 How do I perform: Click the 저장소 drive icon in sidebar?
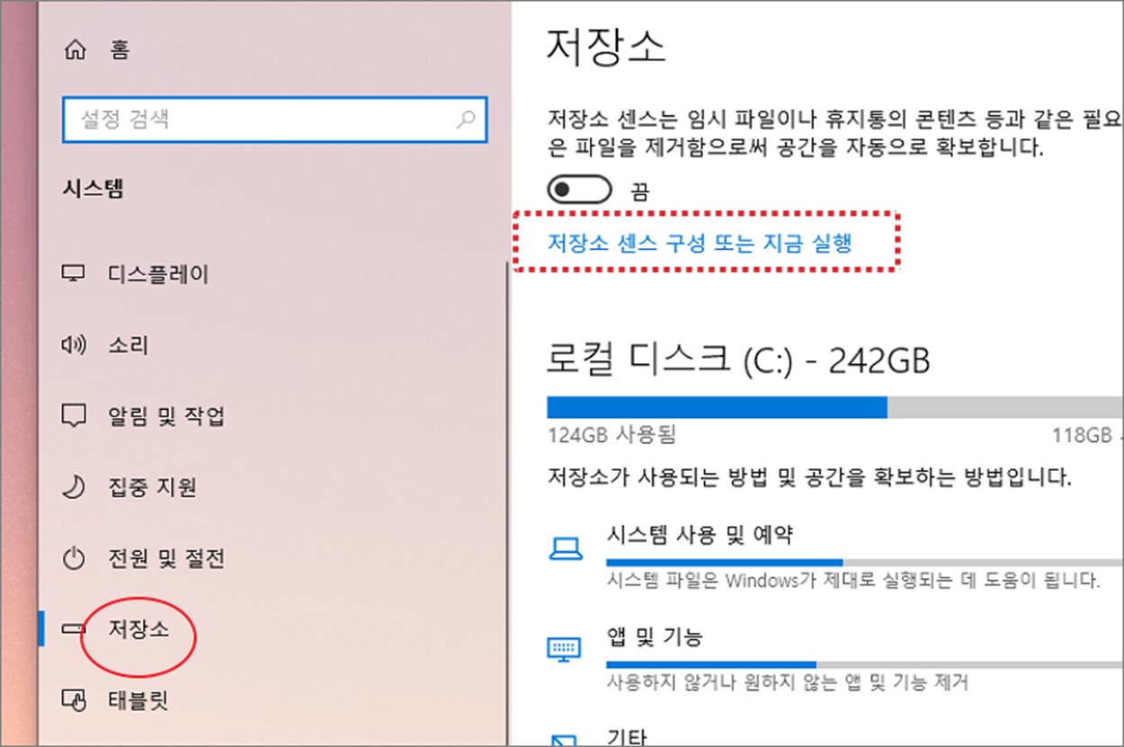73,629
